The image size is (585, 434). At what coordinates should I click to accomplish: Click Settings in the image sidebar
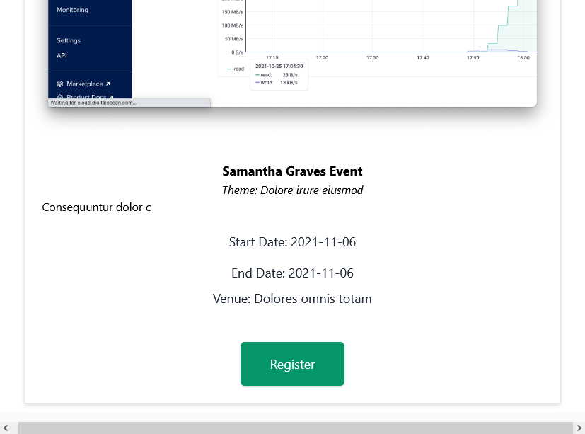(x=69, y=41)
